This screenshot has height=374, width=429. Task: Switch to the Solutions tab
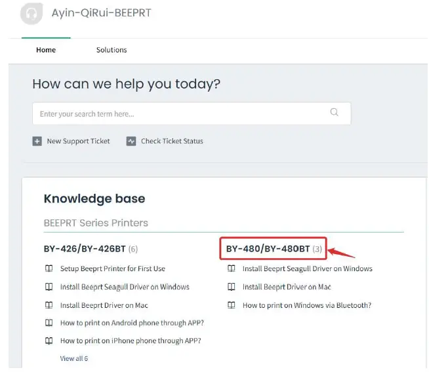tap(112, 50)
